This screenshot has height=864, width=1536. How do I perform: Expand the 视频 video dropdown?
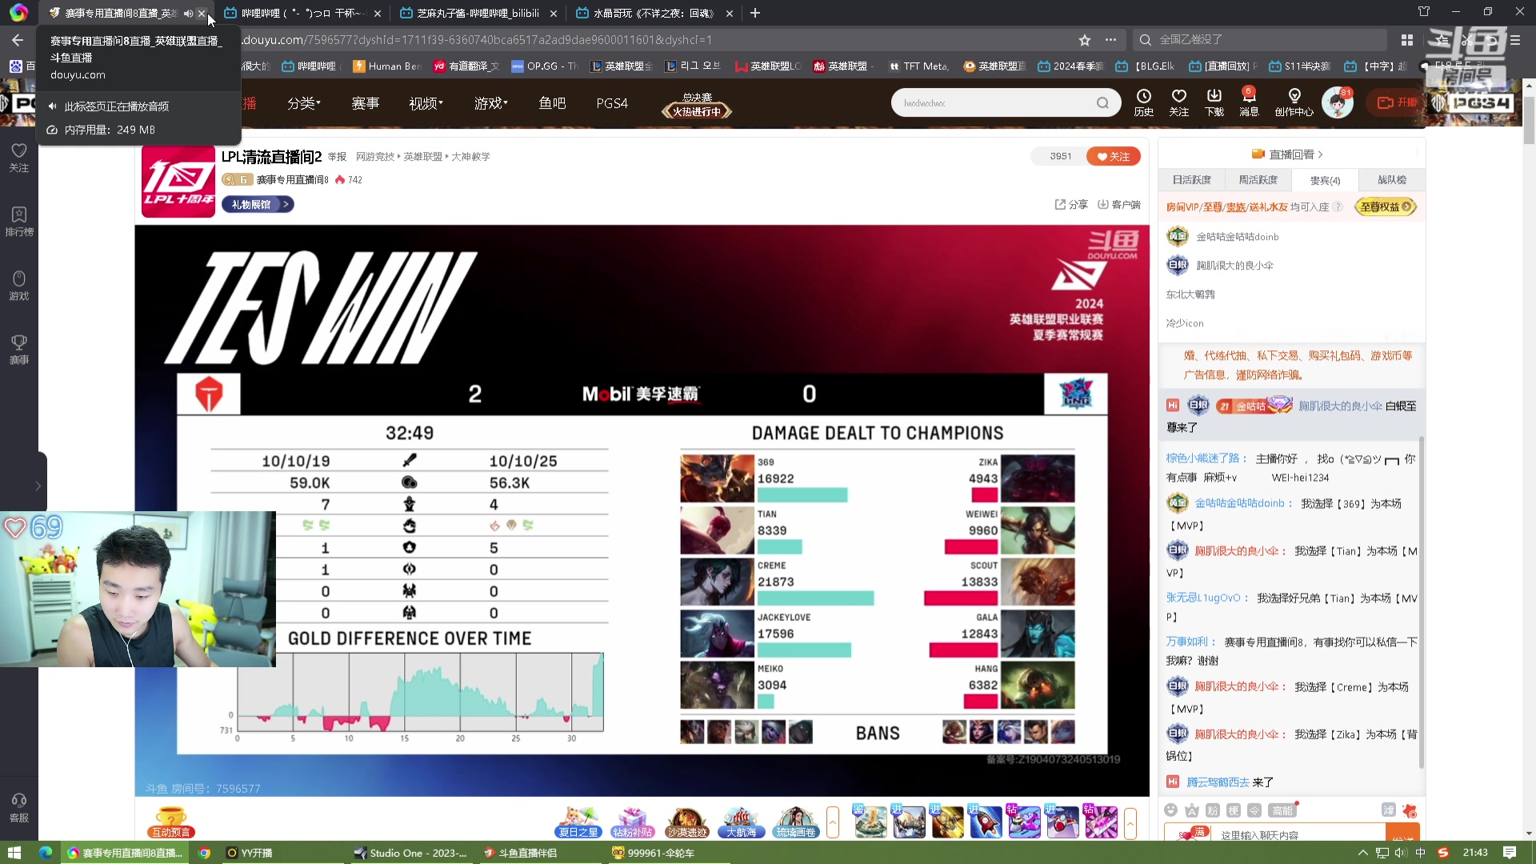pos(426,103)
